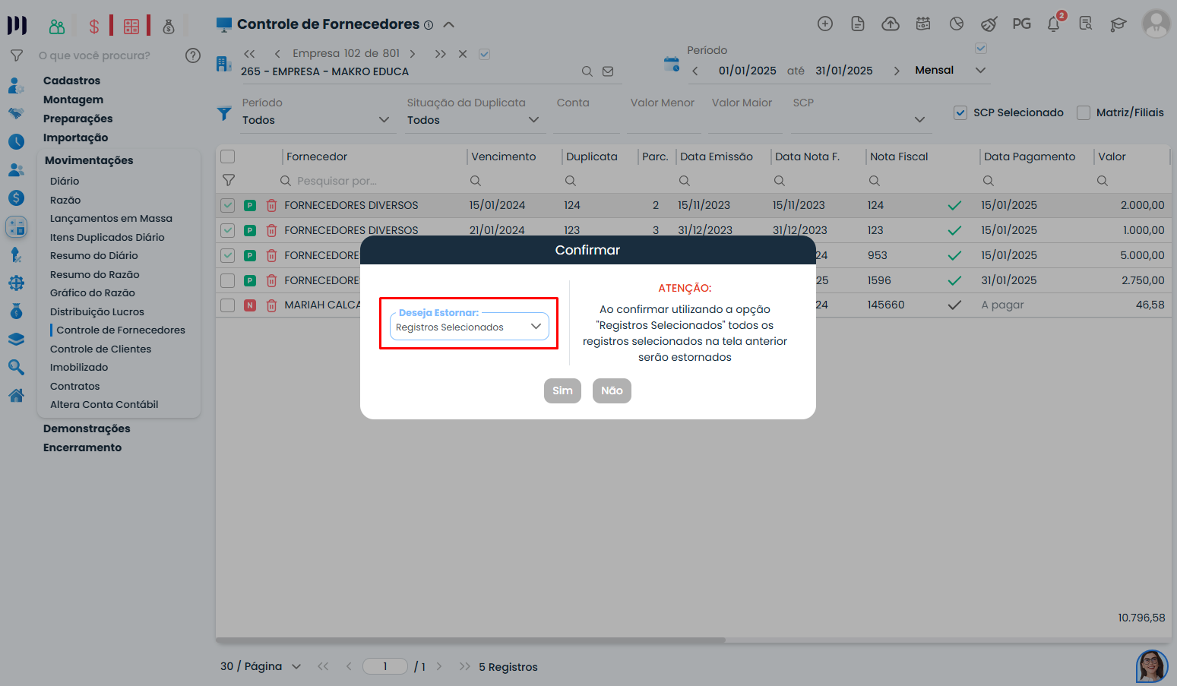Open the calendar period icon
1177x686 pixels.
click(672, 65)
